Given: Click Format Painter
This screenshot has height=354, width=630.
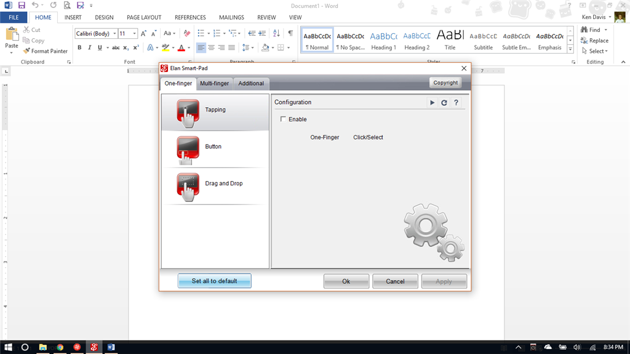Looking at the screenshot, I should [46, 51].
